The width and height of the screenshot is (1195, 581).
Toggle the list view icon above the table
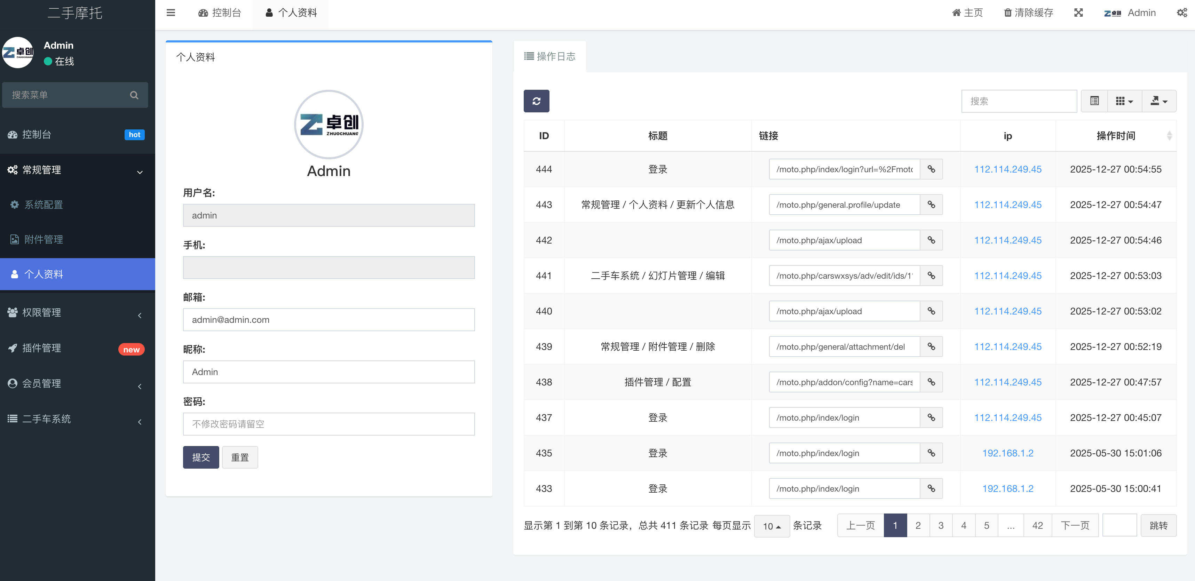(x=1094, y=101)
